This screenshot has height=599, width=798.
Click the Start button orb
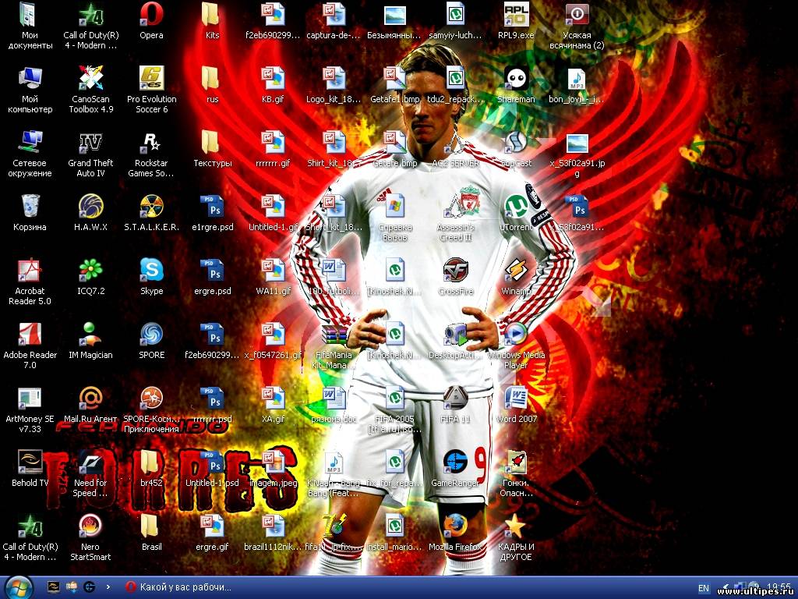pos(19,587)
